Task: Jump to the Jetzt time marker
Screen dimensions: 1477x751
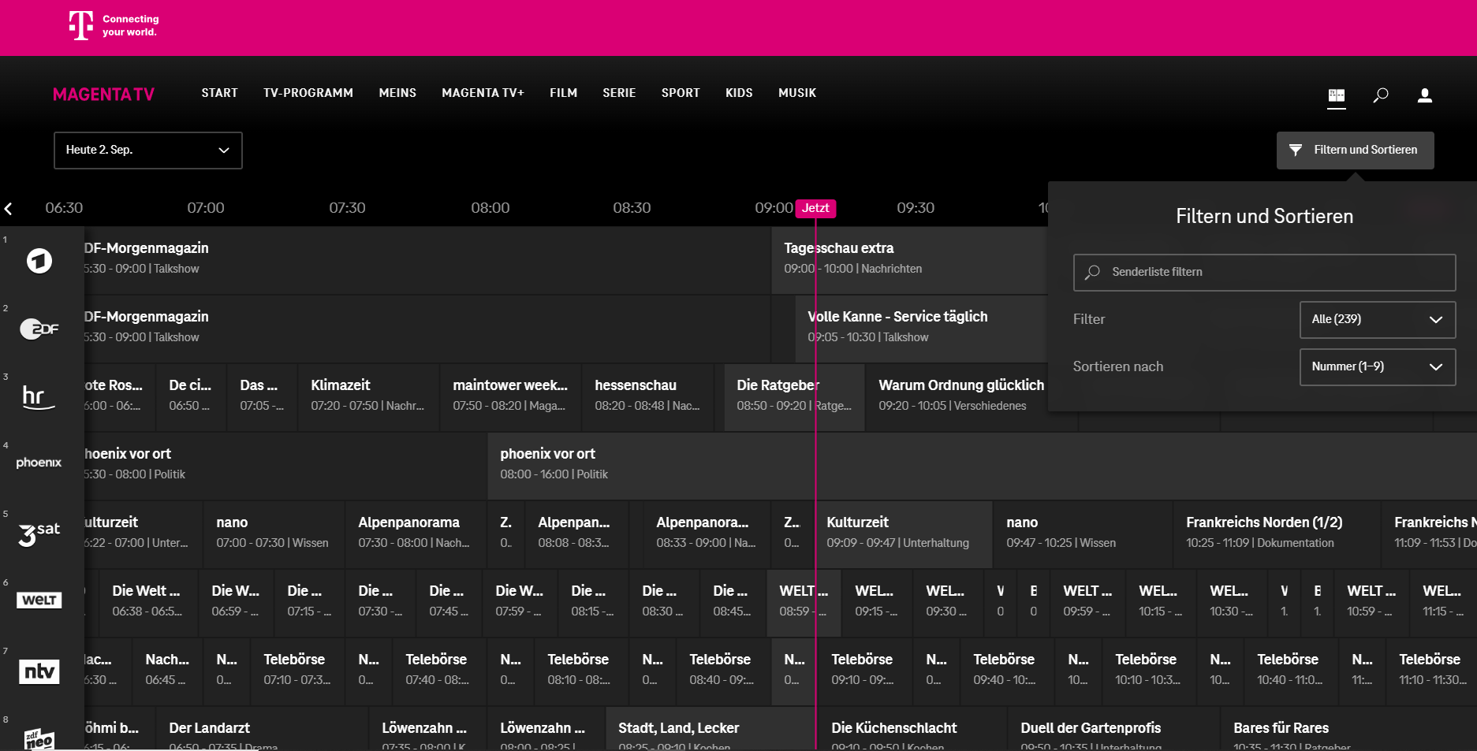Action: click(815, 208)
